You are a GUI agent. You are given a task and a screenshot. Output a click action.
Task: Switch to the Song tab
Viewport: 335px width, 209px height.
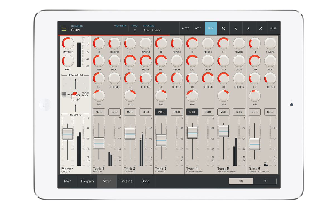pyautogui.click(x=145, y=181)
